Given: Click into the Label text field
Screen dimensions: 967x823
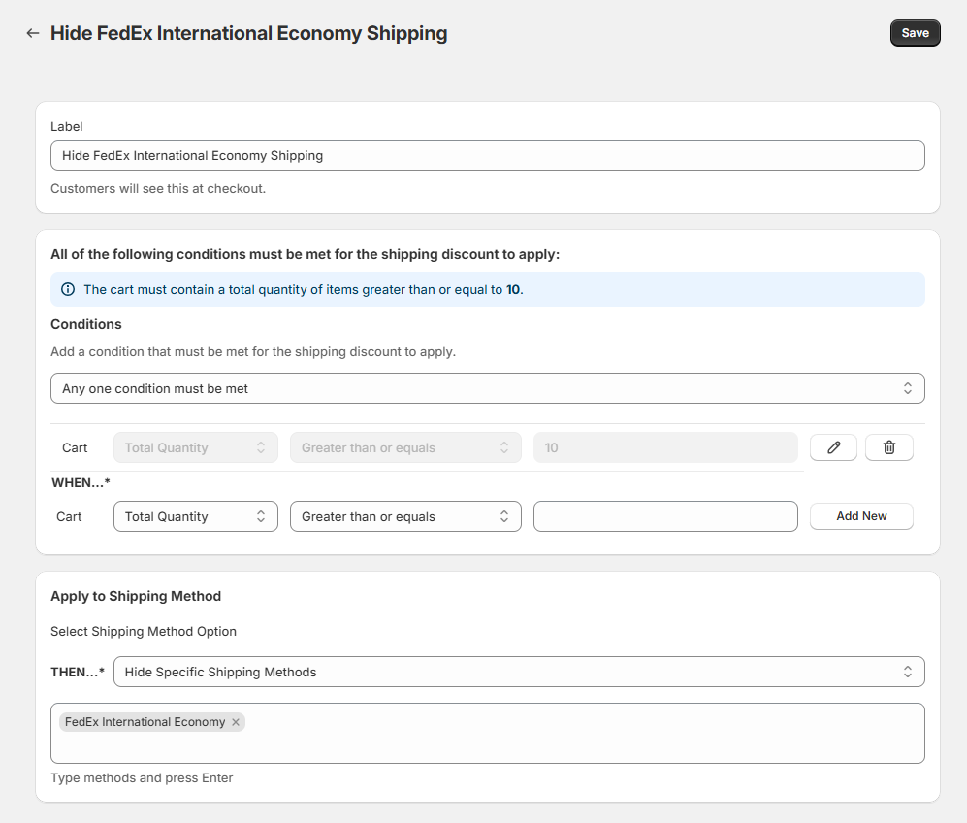Looking at the screenshot, I should 487,155.
